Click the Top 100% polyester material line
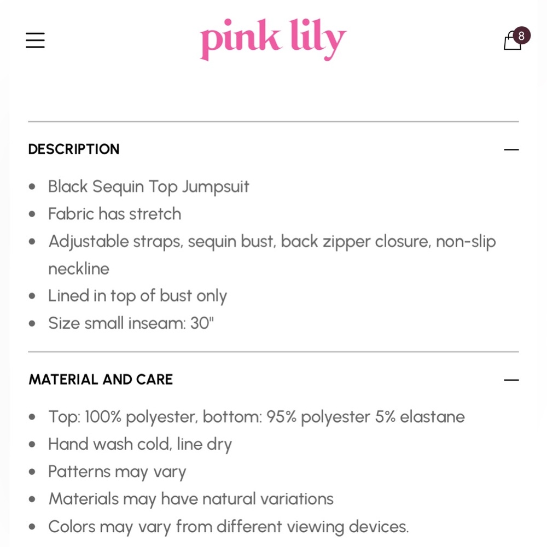Screen dimensions: 547x547 pos(256,417)
